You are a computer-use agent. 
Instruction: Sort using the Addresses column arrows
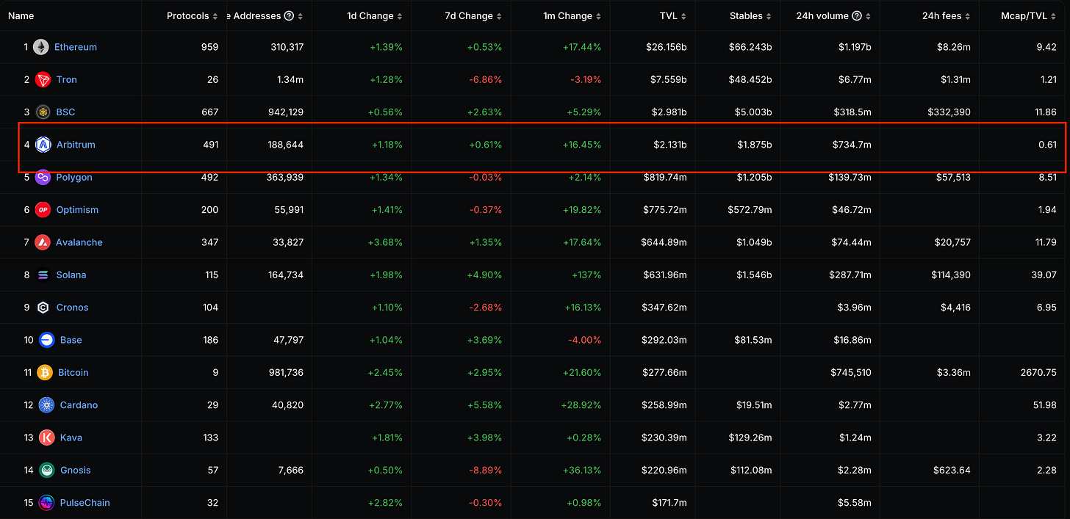point(301,16)
